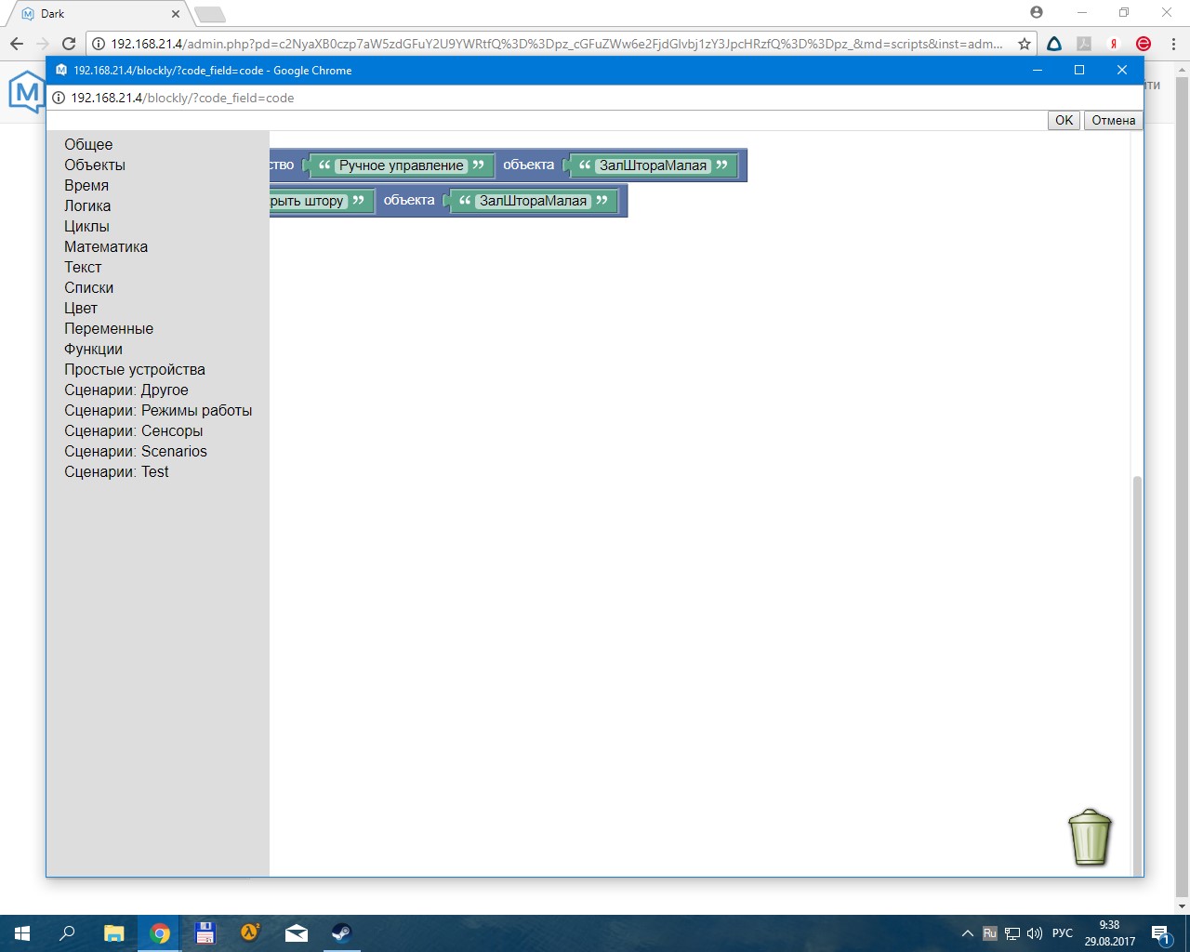
Task: Click the site info icon in the Blockly popup address bar
Action: (59, 98)
